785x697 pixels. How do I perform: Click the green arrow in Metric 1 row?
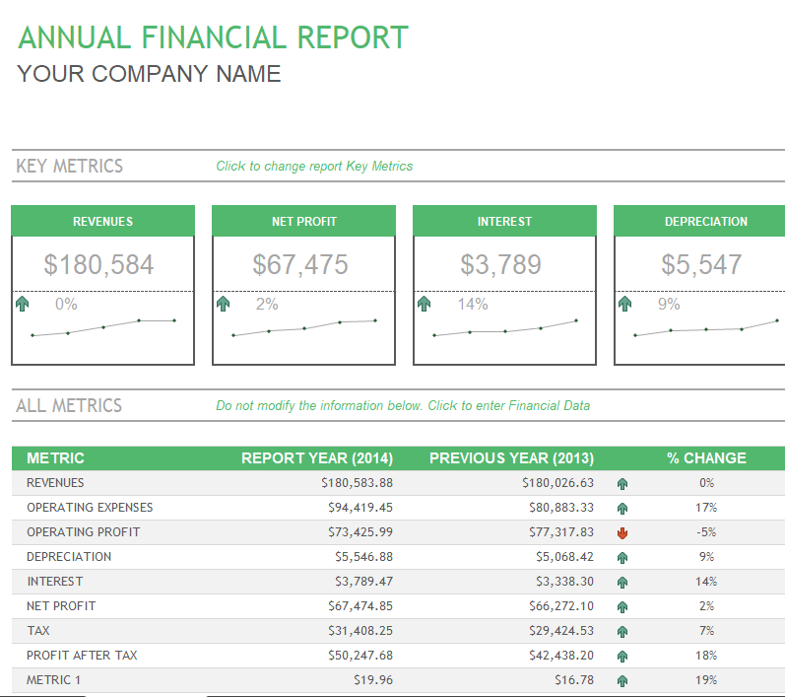click(621, 681)
